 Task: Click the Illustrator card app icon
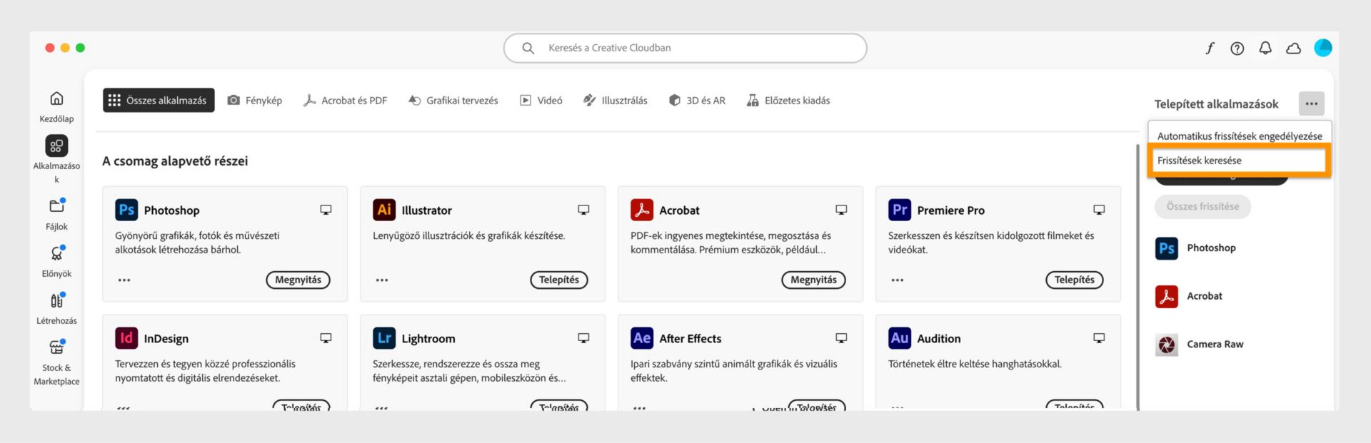384,210
